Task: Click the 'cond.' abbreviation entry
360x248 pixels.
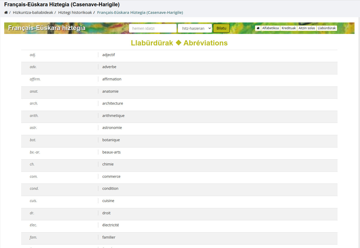Action: point(34,188)
